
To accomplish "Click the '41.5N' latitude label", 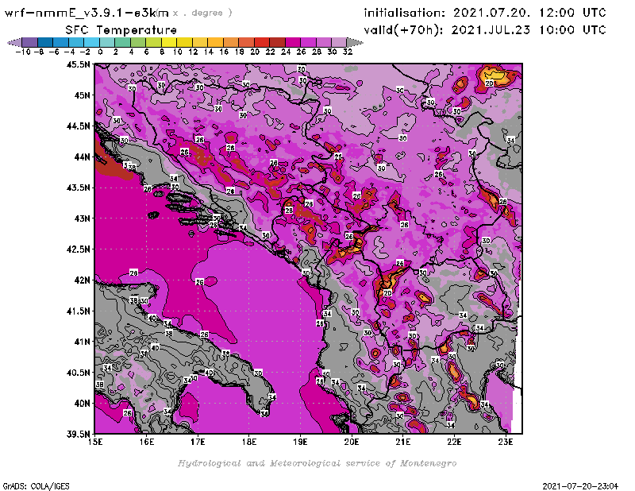I will click(79, 311).
